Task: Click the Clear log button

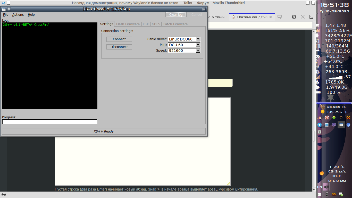Action: click(176, 15)
